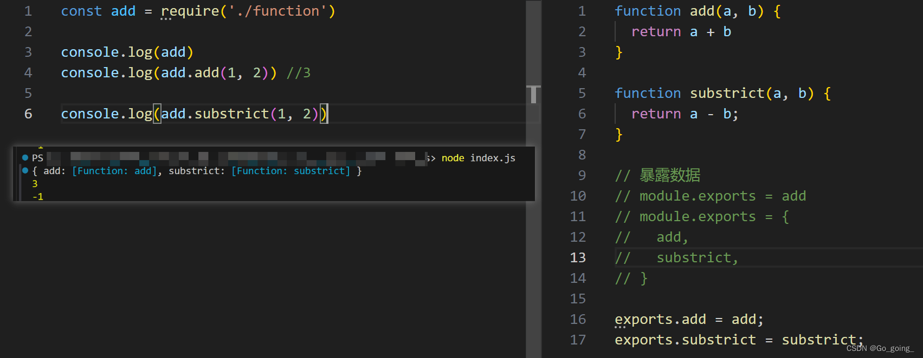Click '// substrict,' comment on line 13

(x=676, y=258)
